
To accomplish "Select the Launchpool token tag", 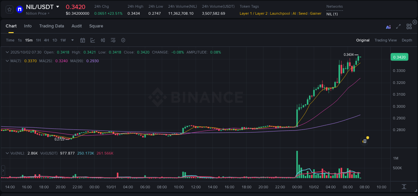I will pos(280,13).
